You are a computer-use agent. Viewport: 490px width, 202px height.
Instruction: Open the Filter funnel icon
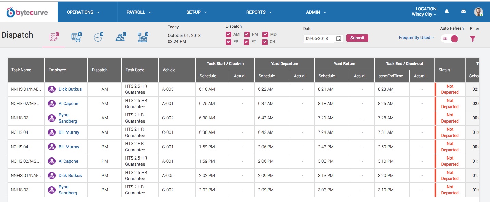473,39
